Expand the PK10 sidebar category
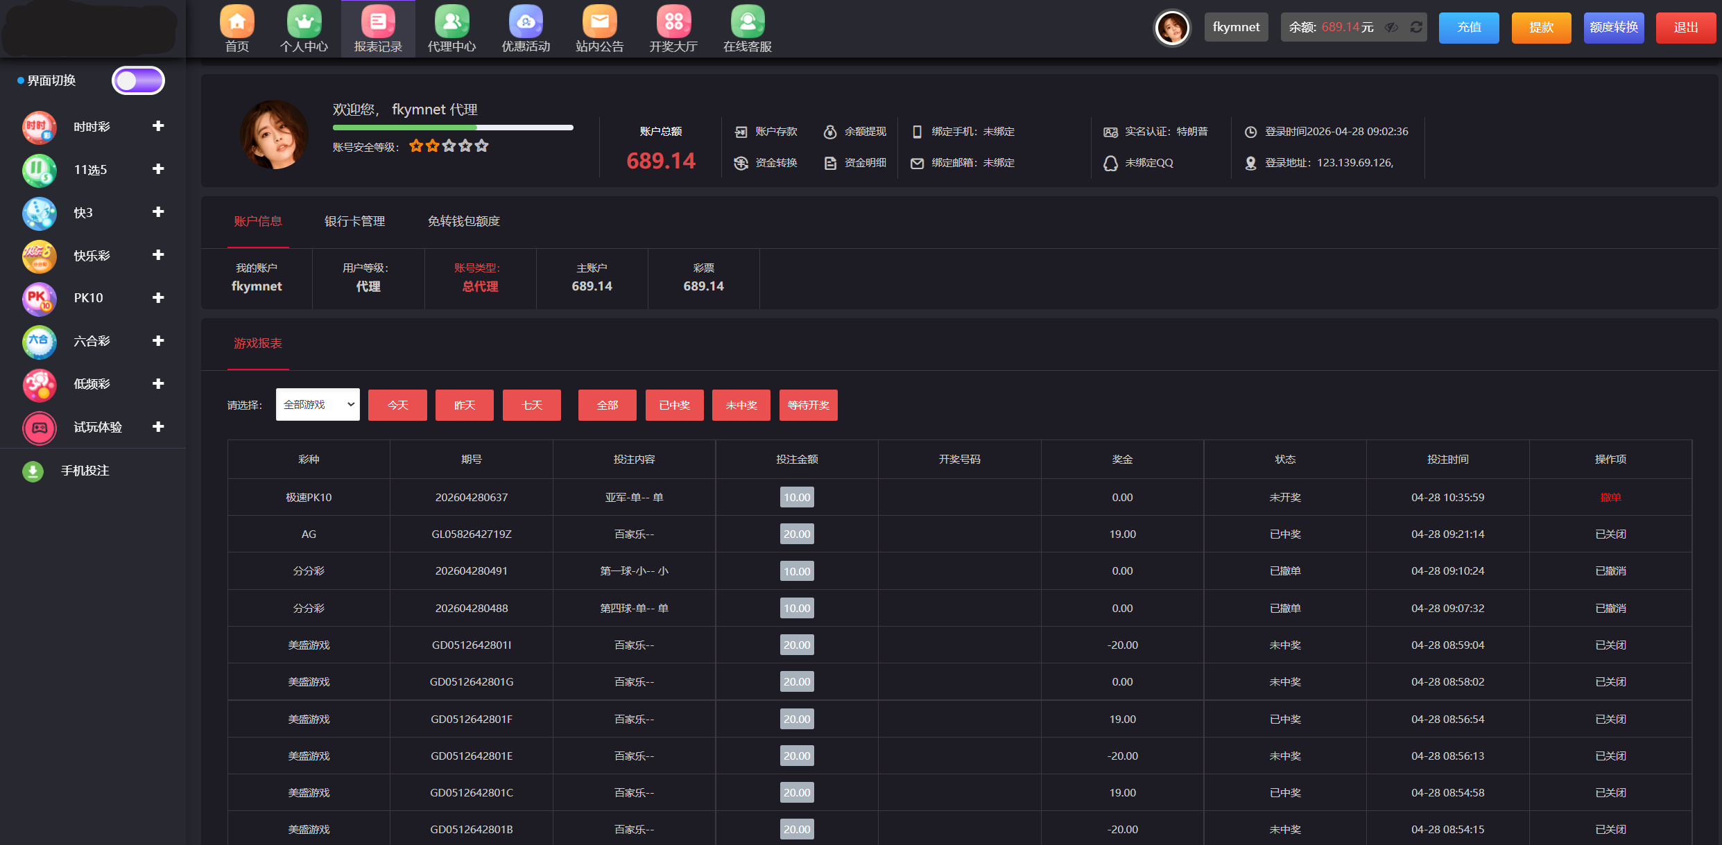 (x=158, y=297)
